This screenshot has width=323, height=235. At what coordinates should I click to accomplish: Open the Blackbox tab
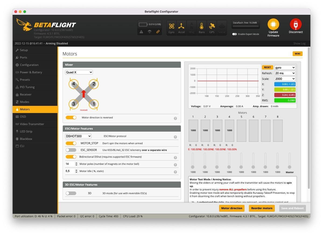(x=35, y=139)
